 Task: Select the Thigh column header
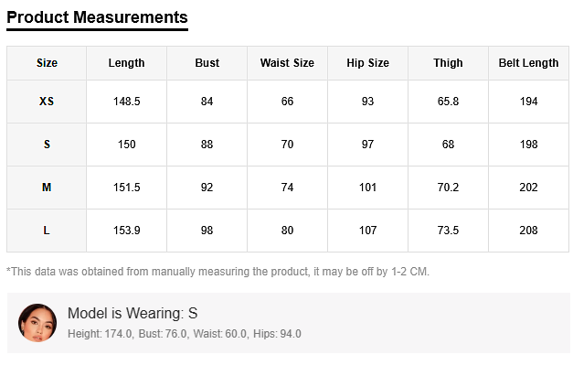(x=448, y=63)
